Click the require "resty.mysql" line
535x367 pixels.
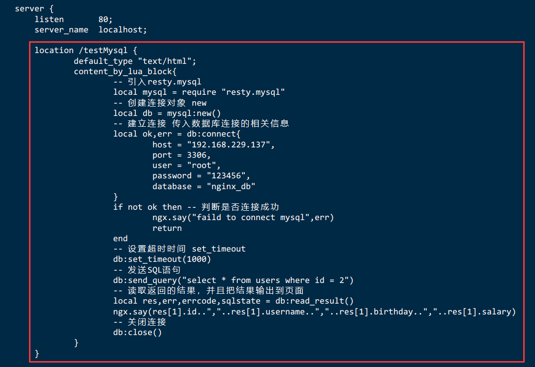[199, 92]
